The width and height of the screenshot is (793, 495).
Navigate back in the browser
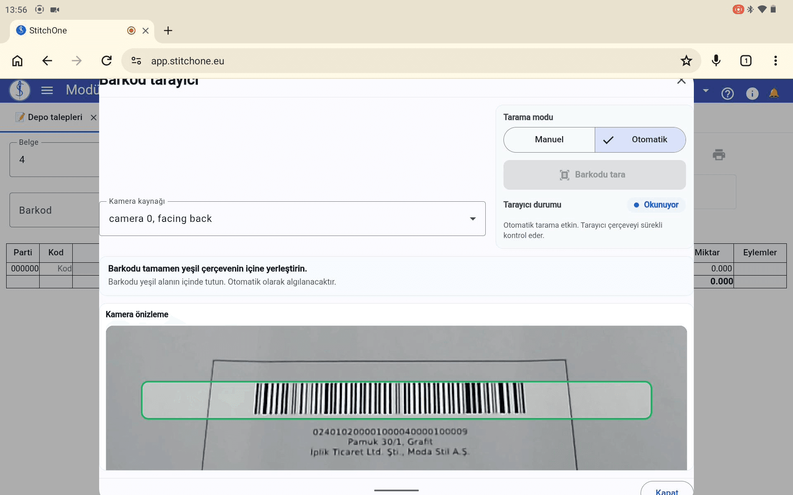point(47,61)
